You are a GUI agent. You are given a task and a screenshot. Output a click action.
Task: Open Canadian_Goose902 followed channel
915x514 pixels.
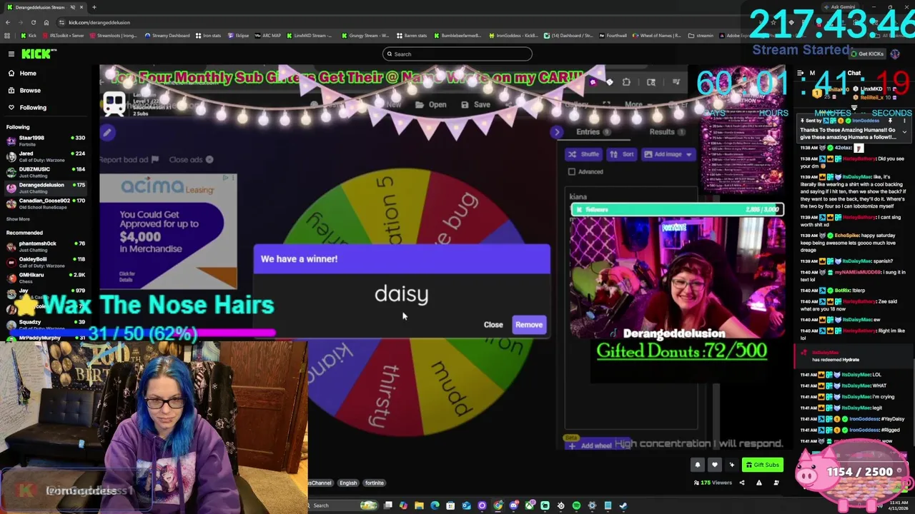pyautogui.click(x=46, y=203)
